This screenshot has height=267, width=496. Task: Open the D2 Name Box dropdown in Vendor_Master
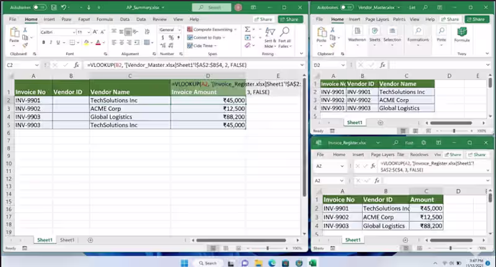point(343,65)
